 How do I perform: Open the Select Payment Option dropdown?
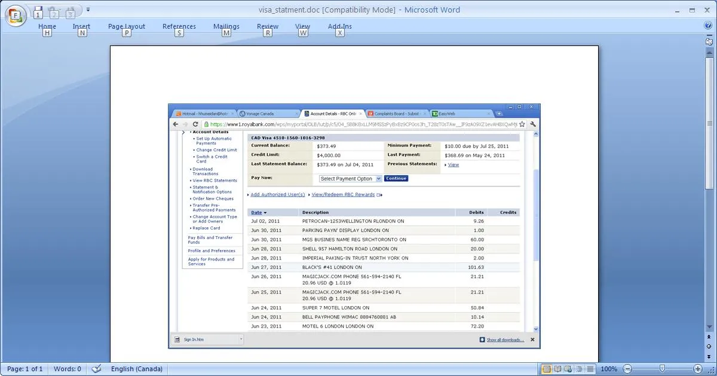point(350,179)
